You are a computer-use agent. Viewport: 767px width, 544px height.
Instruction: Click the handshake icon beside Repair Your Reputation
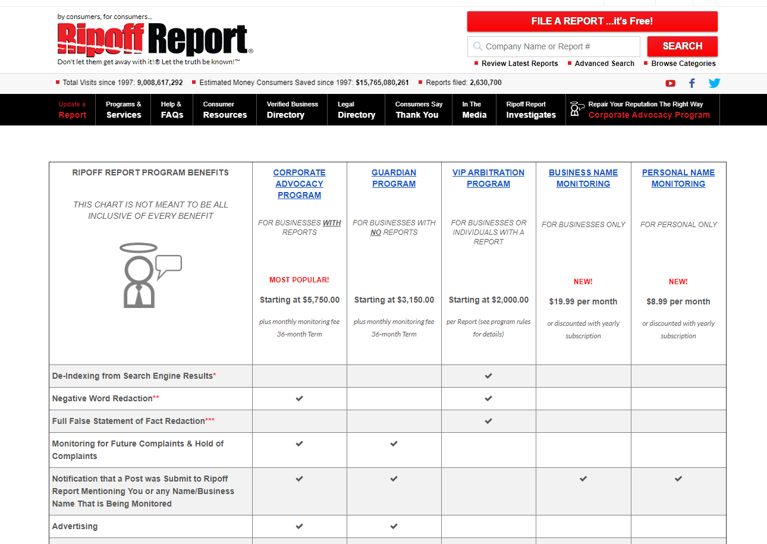click(577, 109)
